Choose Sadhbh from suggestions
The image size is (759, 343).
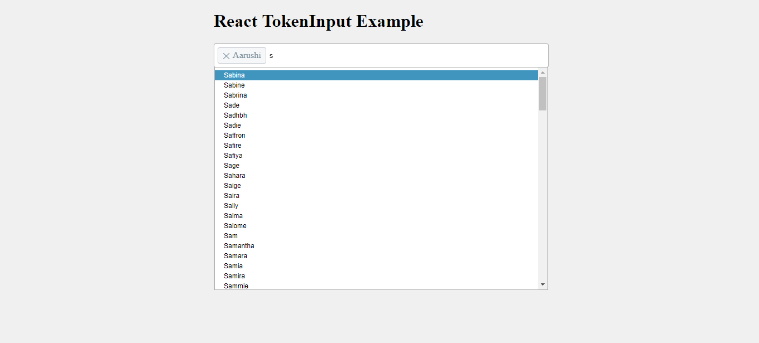coord(376,115)
